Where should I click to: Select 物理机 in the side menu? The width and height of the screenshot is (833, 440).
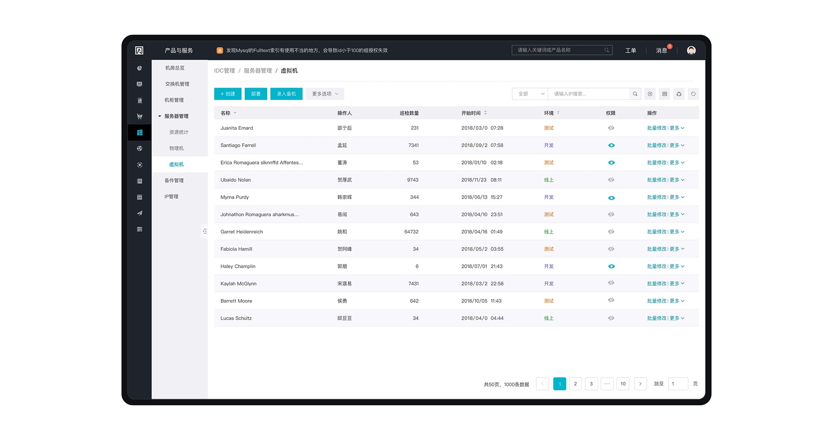tap(176, 148)
